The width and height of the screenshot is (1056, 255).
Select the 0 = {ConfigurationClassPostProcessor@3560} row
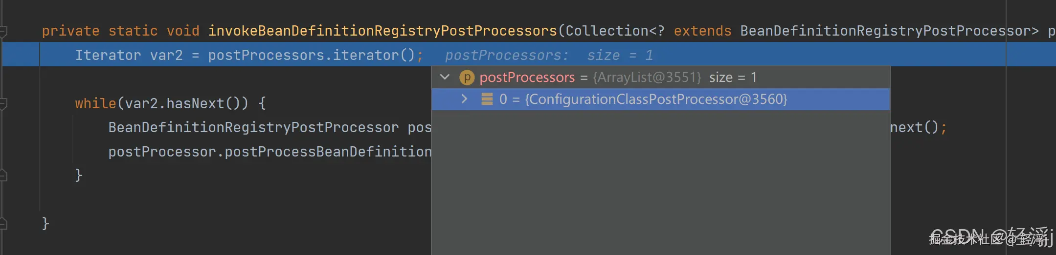pyautogui.click(x=660, y=99)
